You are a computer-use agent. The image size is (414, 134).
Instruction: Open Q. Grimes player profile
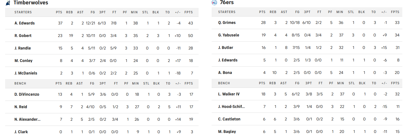click(227, 23)
